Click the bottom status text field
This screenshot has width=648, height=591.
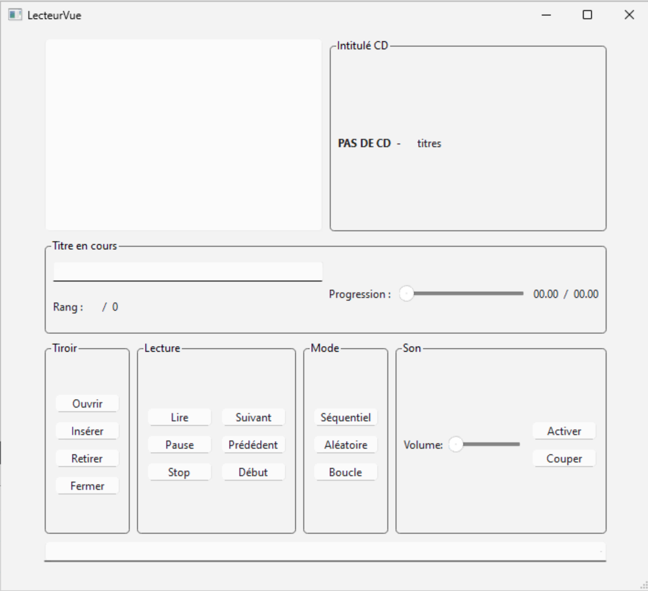coord(325,551)
